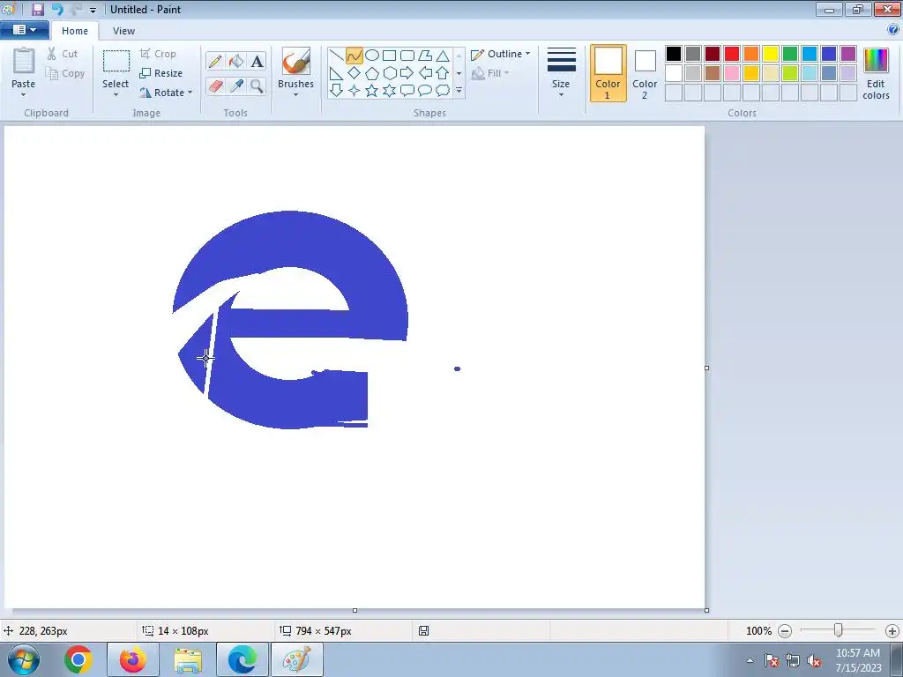Select the Magnifier tool
This screenshot has width=903, height=677.
[x=257, y=86]
